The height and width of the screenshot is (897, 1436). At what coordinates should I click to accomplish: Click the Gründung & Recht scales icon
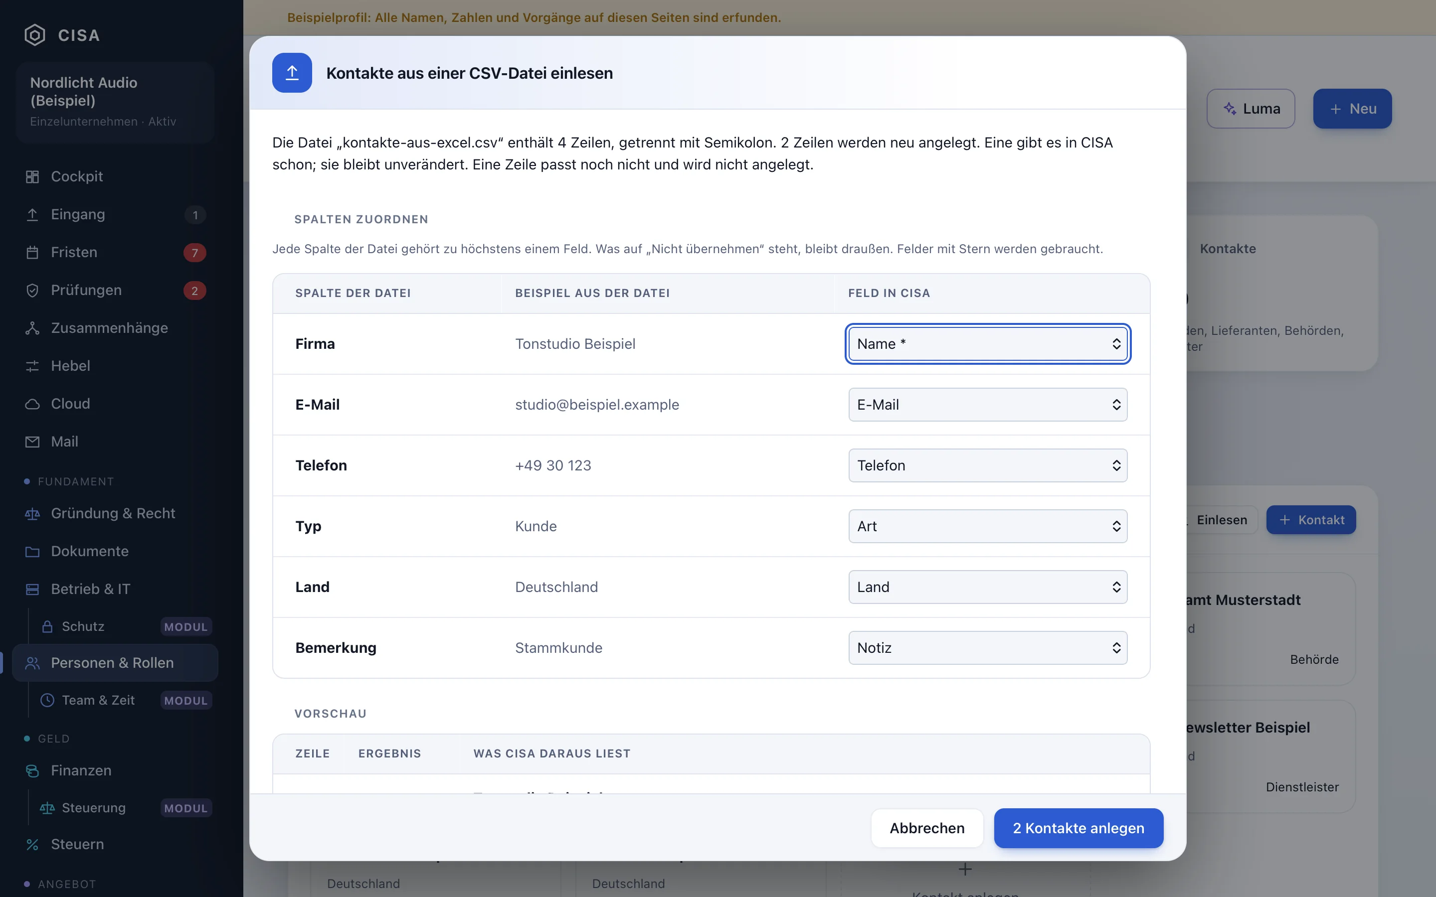32,514
